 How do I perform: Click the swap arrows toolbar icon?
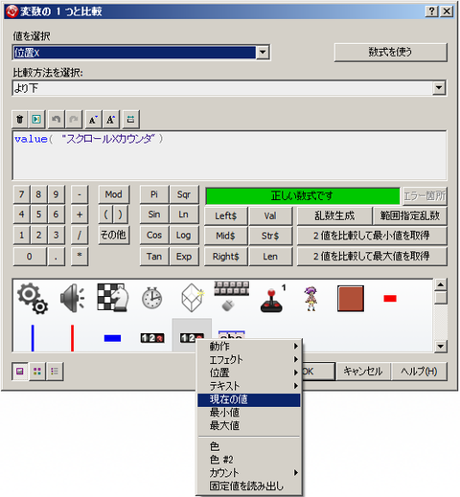pyautogui.click(x=130, y=120)
